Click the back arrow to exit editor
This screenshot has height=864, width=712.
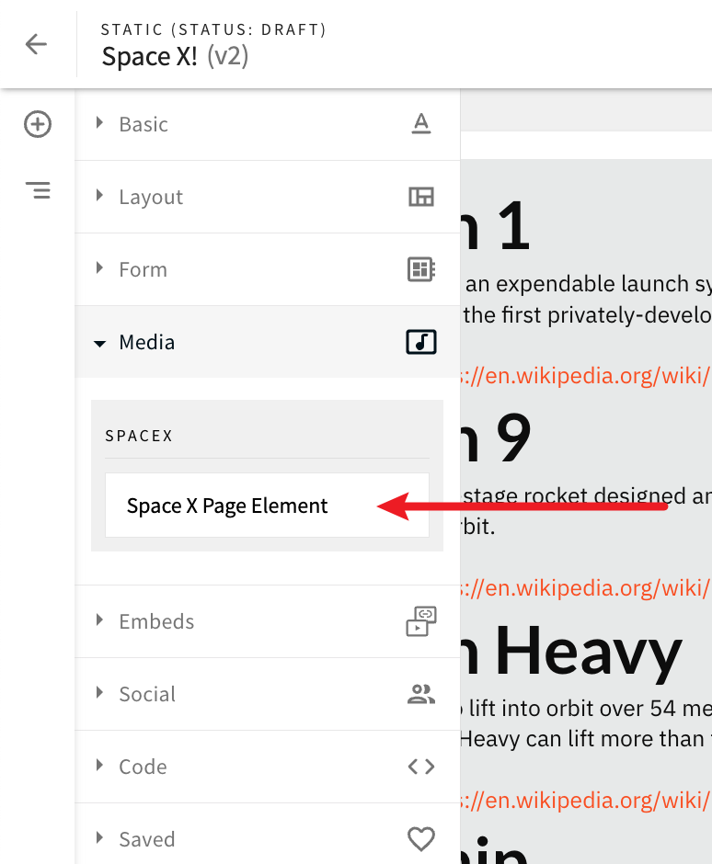coord(37,44)
